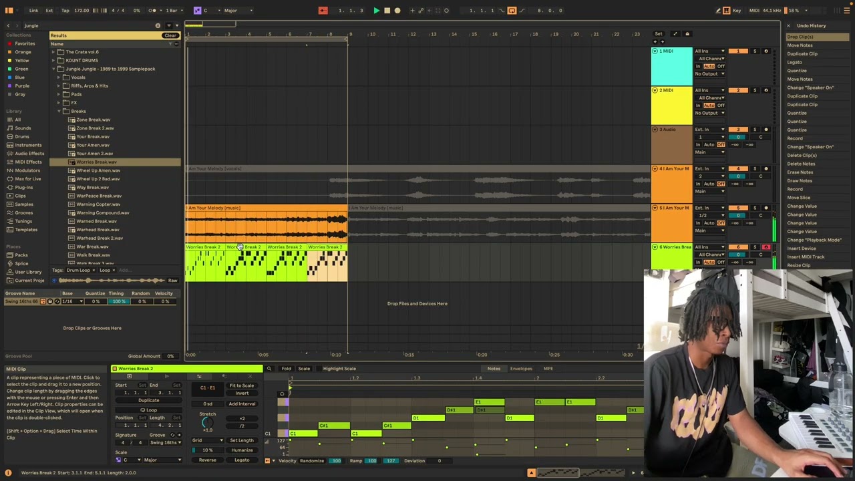Click the Humanize button
The width and height of the screenshot is (855, 481).
242,450
